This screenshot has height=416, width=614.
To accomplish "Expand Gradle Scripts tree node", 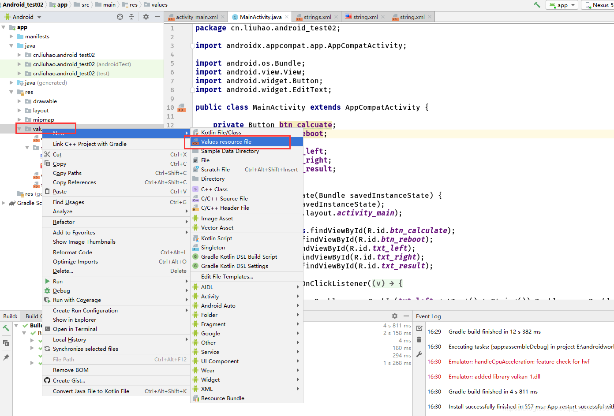I will point(4,203).
